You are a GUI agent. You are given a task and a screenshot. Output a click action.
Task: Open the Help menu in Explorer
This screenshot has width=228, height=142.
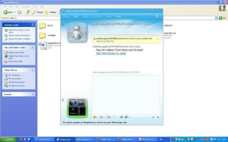click(x=42, y=7)
